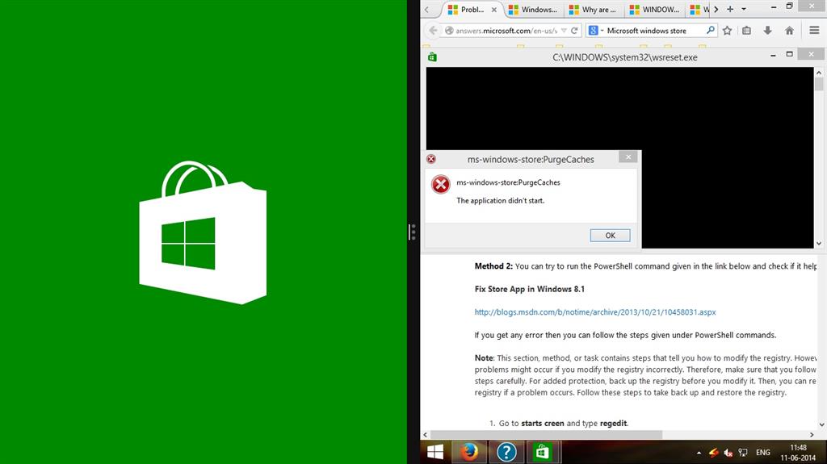This screenshot has height=464, width=827.
Task: Click the page scrollbar down arrow
Action: tap(821, 425)
